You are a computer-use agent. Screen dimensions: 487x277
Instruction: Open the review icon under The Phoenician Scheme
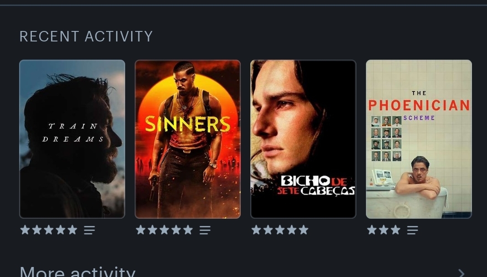pos(412,230)
